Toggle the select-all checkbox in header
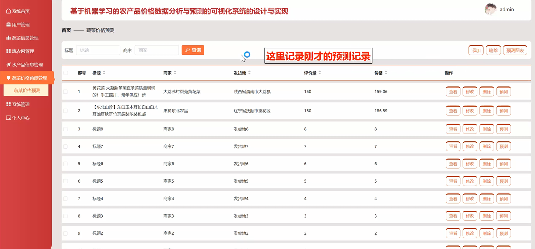The image size is (535, 249). (x=65, y=73)
